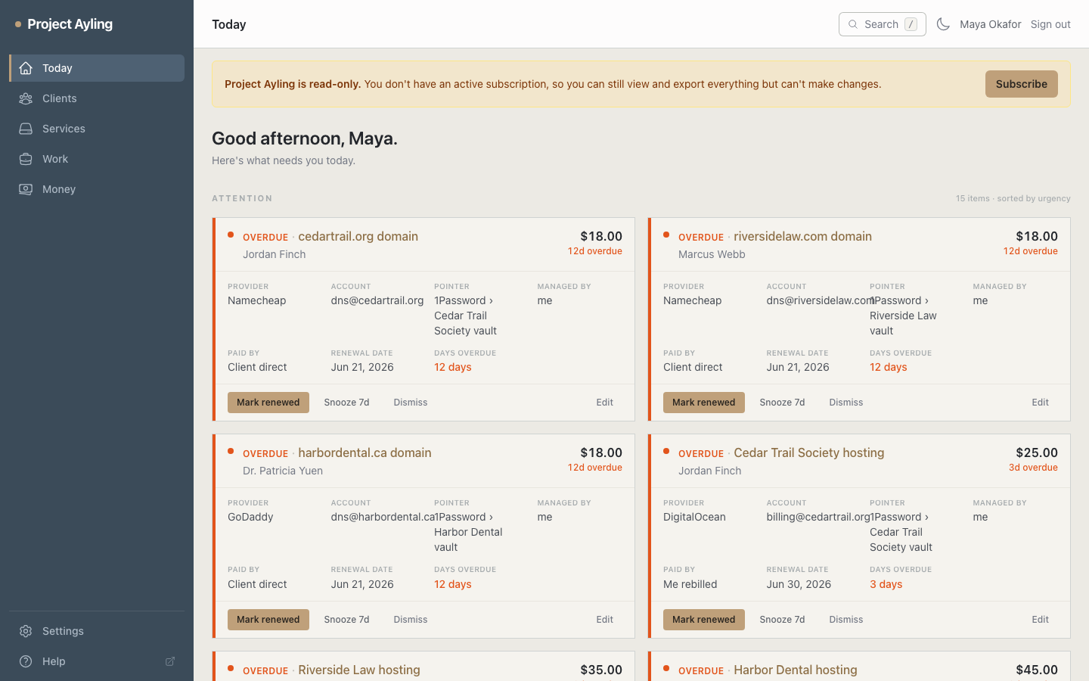The height and width of the screenshot is (681, 1089).
Task: Edit the harbordental.ca domain item
Action: pyautogui.click(x=604, y=620)
